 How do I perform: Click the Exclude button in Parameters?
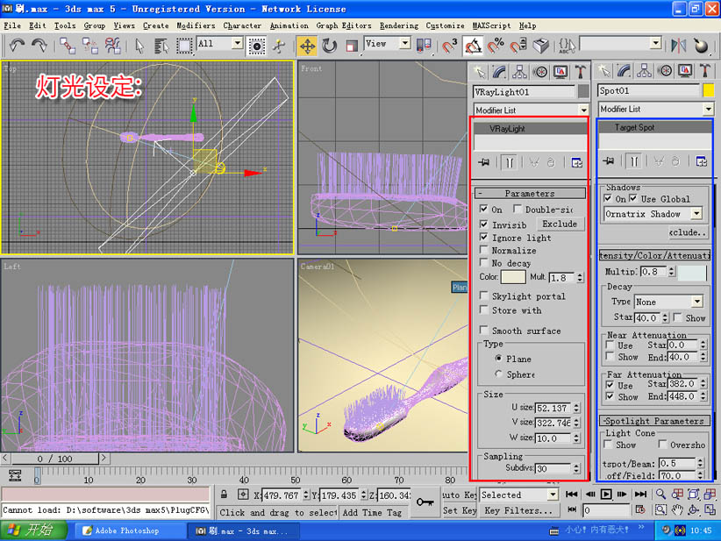(560, 224)
